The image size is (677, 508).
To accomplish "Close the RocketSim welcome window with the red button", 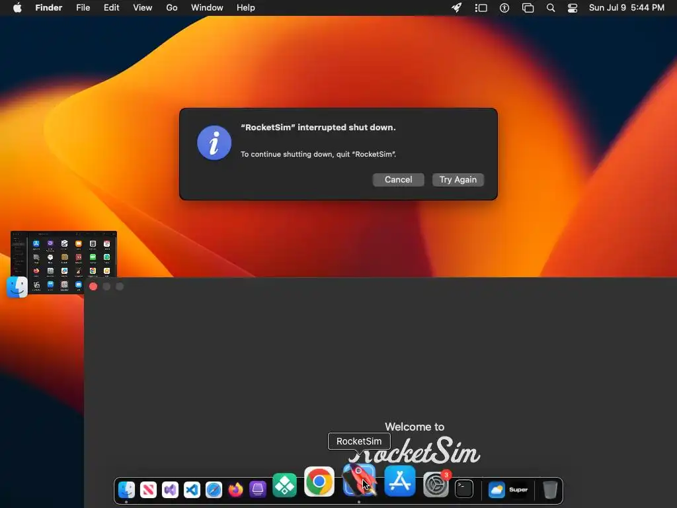I will coord(93,286).
